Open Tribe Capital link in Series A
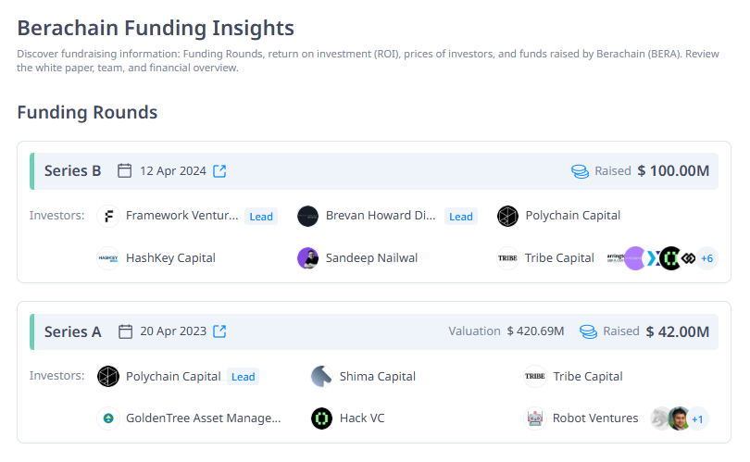The height and width of the screenshot is (462, 750). [x=588, y=377]
